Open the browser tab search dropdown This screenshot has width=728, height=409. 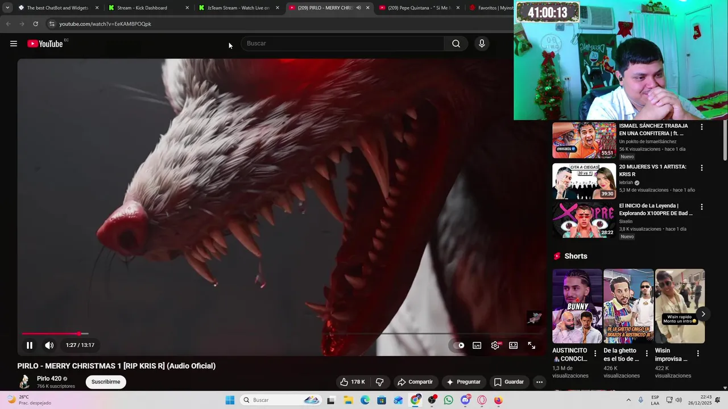[x=7, y=8]
